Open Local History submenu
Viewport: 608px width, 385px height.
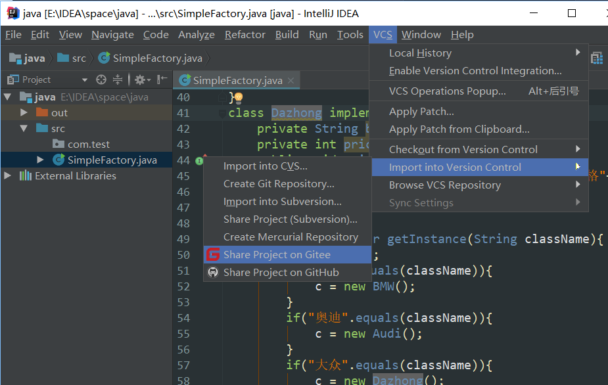point(479,53)
